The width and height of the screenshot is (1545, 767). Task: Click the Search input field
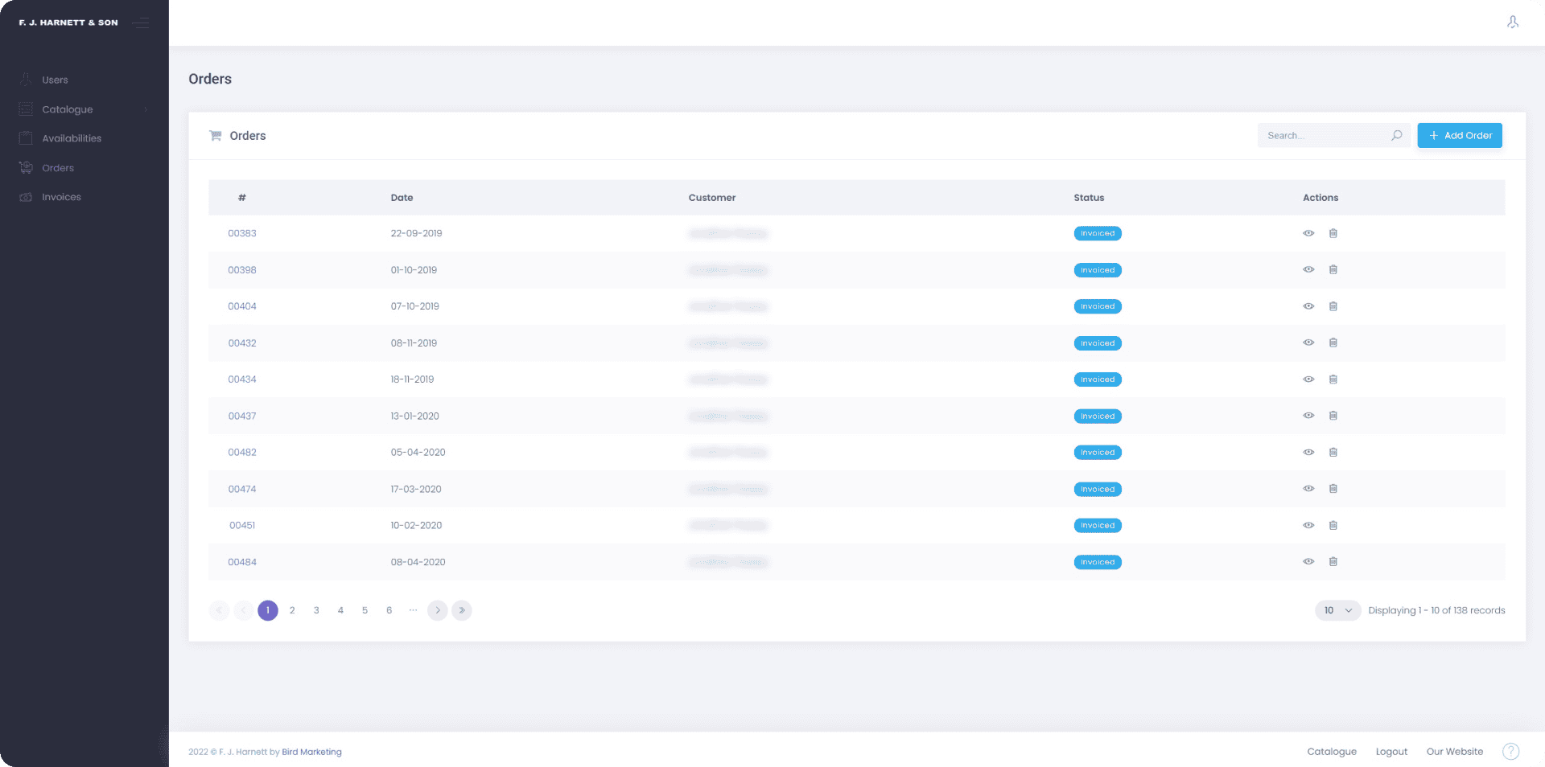(x=1324, y=136)
